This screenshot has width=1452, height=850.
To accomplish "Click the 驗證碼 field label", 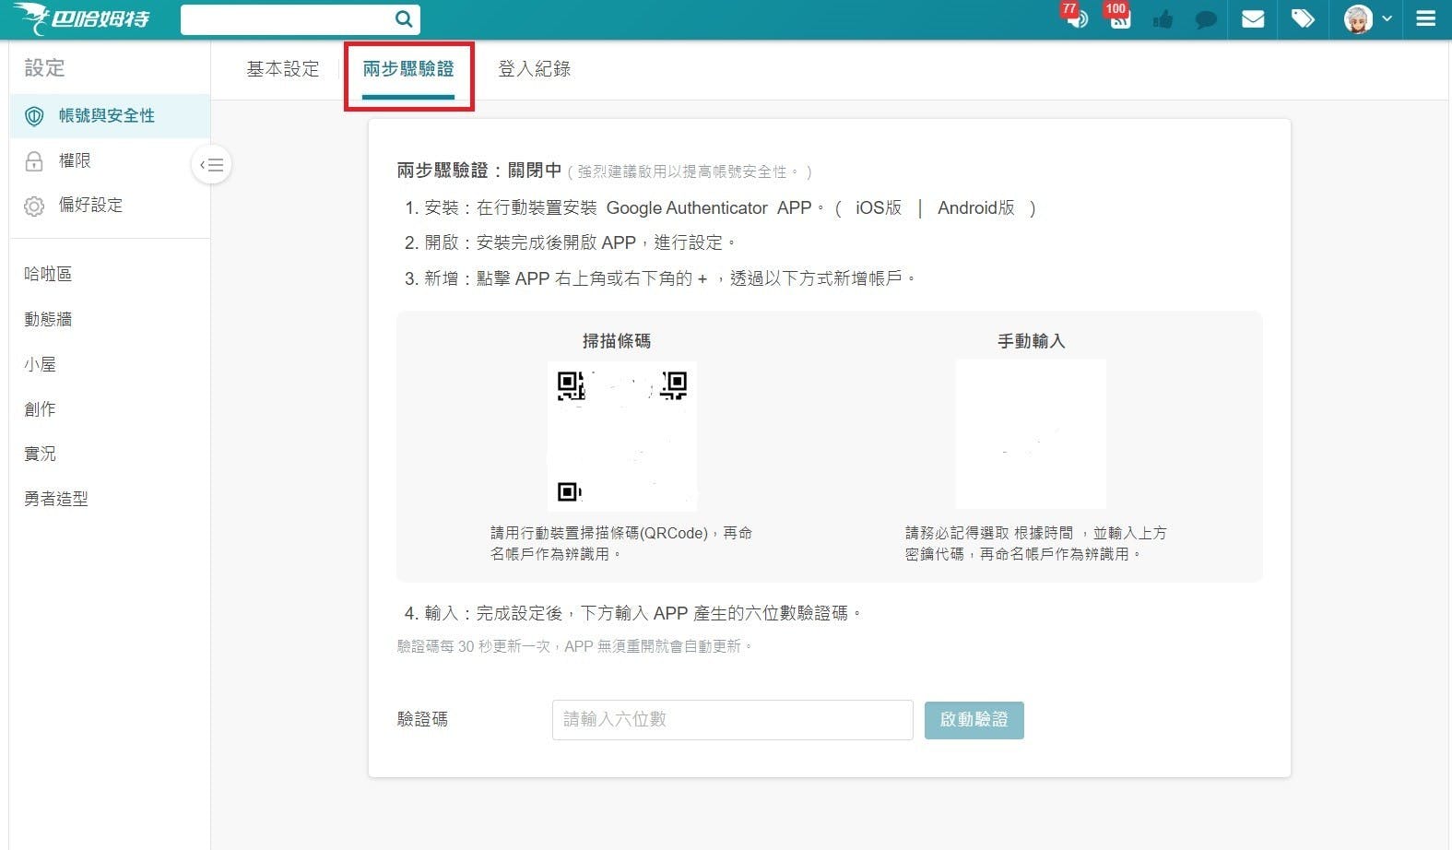I will click(422, 719).
